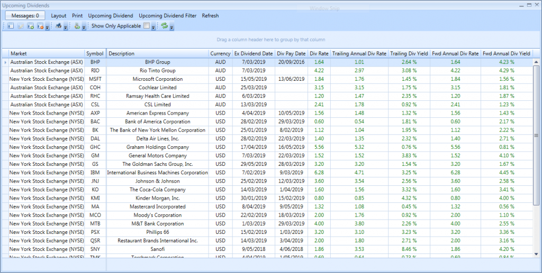Sort by Fwd Annual Div Rate header
The image size is (542, 273).
pos(455,53)
